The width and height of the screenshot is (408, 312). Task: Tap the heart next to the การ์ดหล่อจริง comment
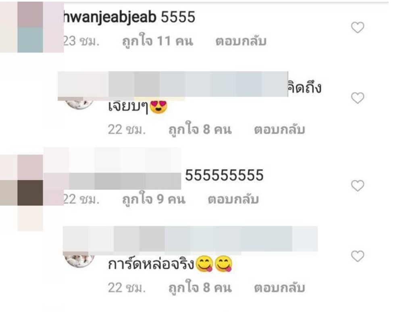(358, 256)
